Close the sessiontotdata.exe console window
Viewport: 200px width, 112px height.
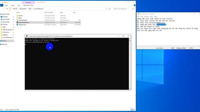click(x=128, y=36)
